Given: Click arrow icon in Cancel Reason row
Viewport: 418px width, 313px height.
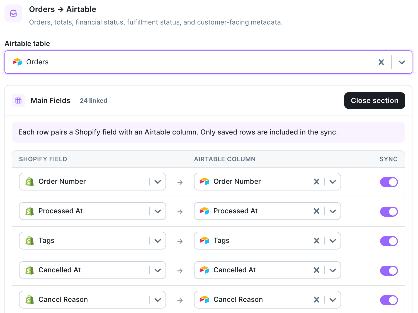Looking at the screenshot, I should tap(180, 300).
